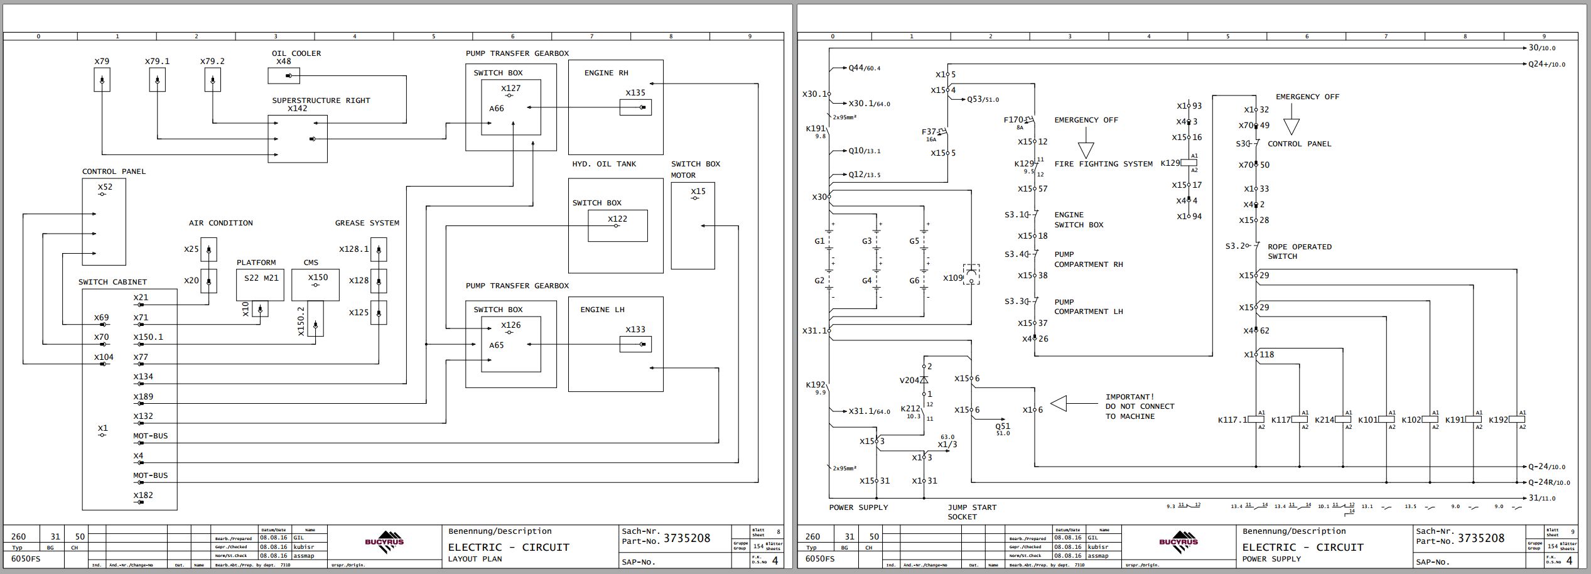The width and height of the screenshot is (1591, 574).
Task: Select the FIRE FIGHTING SYSTEM label
Action: click(1103, 164)
